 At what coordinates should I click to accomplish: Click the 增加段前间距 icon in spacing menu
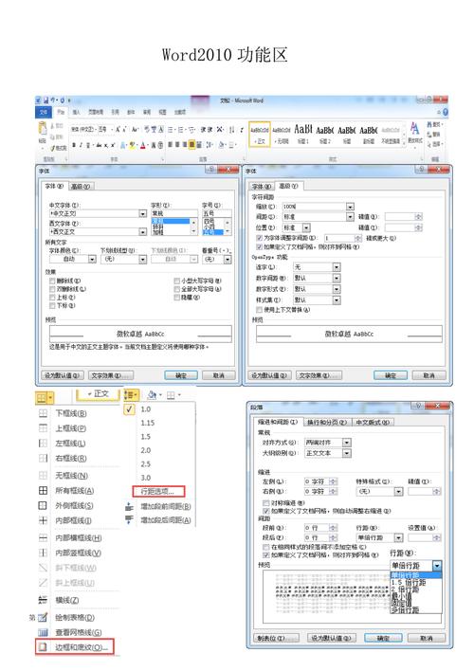129,507
